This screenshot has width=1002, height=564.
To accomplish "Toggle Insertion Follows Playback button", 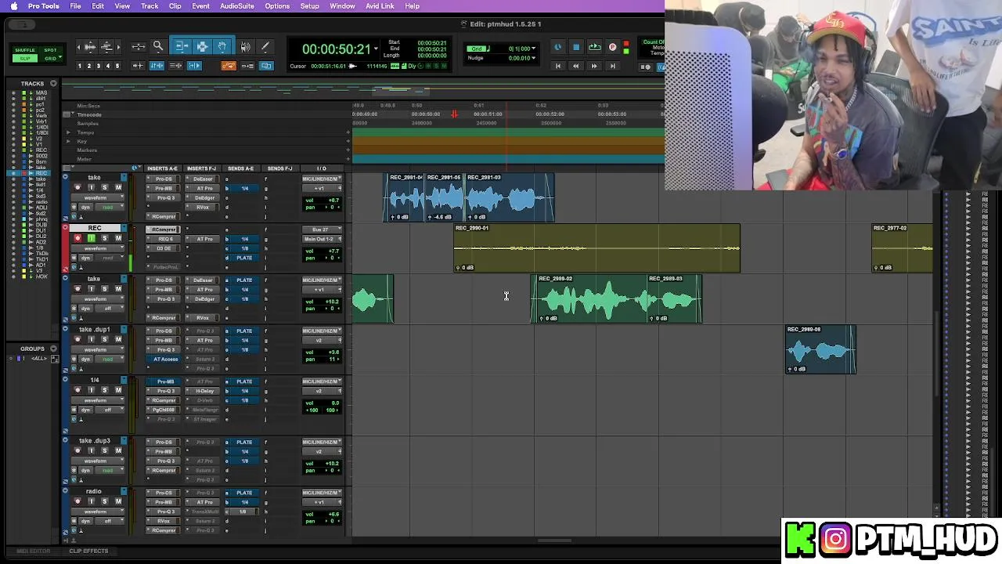I will 194,66.
